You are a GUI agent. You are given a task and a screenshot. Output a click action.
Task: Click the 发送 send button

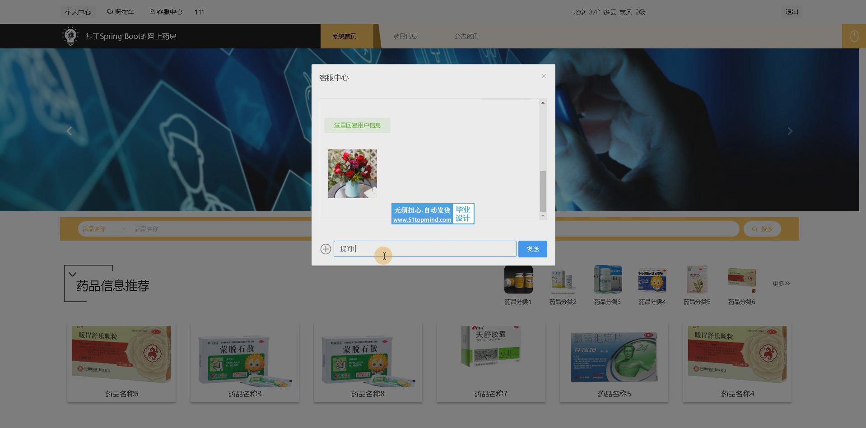click(533, 249)
